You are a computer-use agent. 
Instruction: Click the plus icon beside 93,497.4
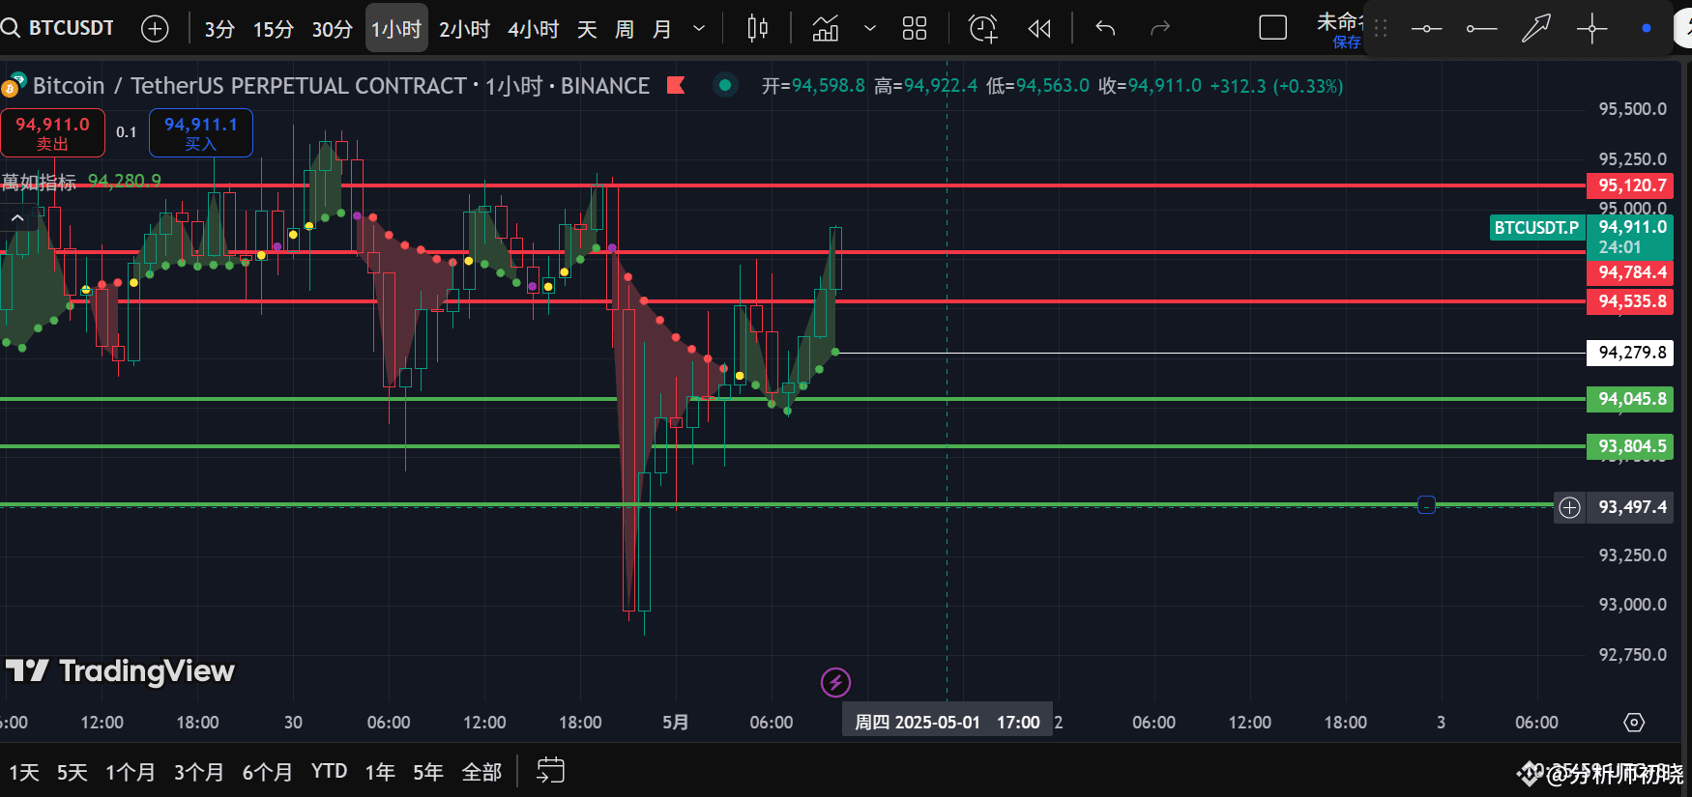point(1569,507)
